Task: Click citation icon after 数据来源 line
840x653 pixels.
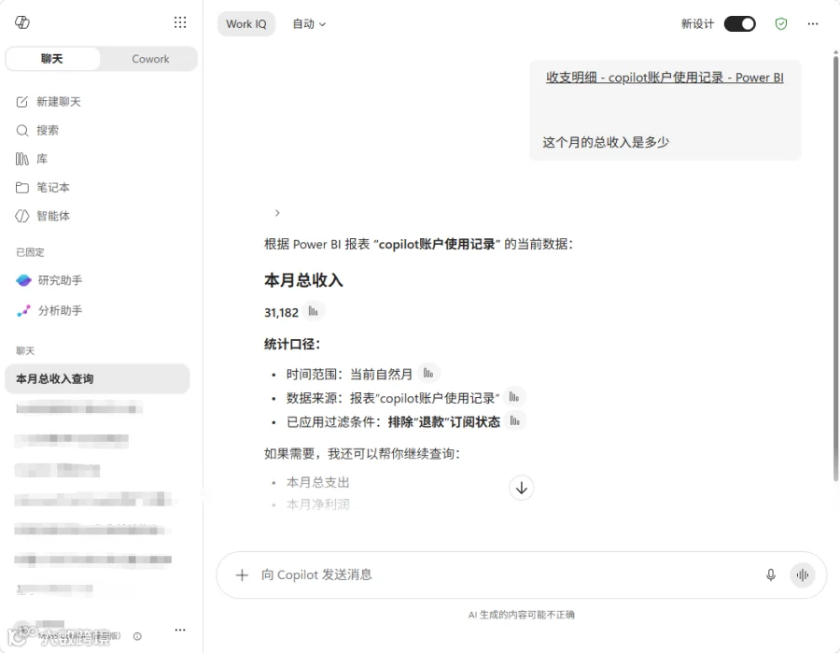Action: click(x=514, y=397)
